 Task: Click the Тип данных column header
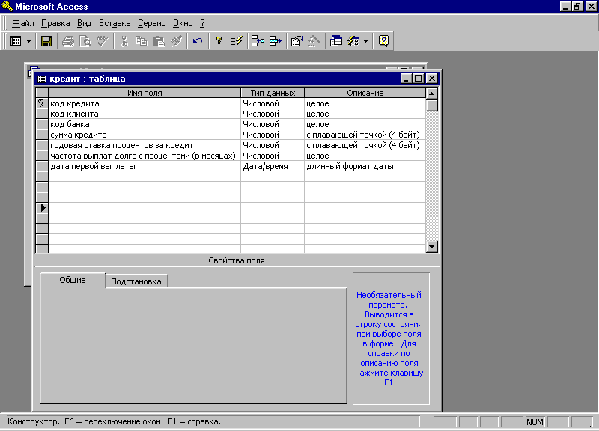[273, 93]
